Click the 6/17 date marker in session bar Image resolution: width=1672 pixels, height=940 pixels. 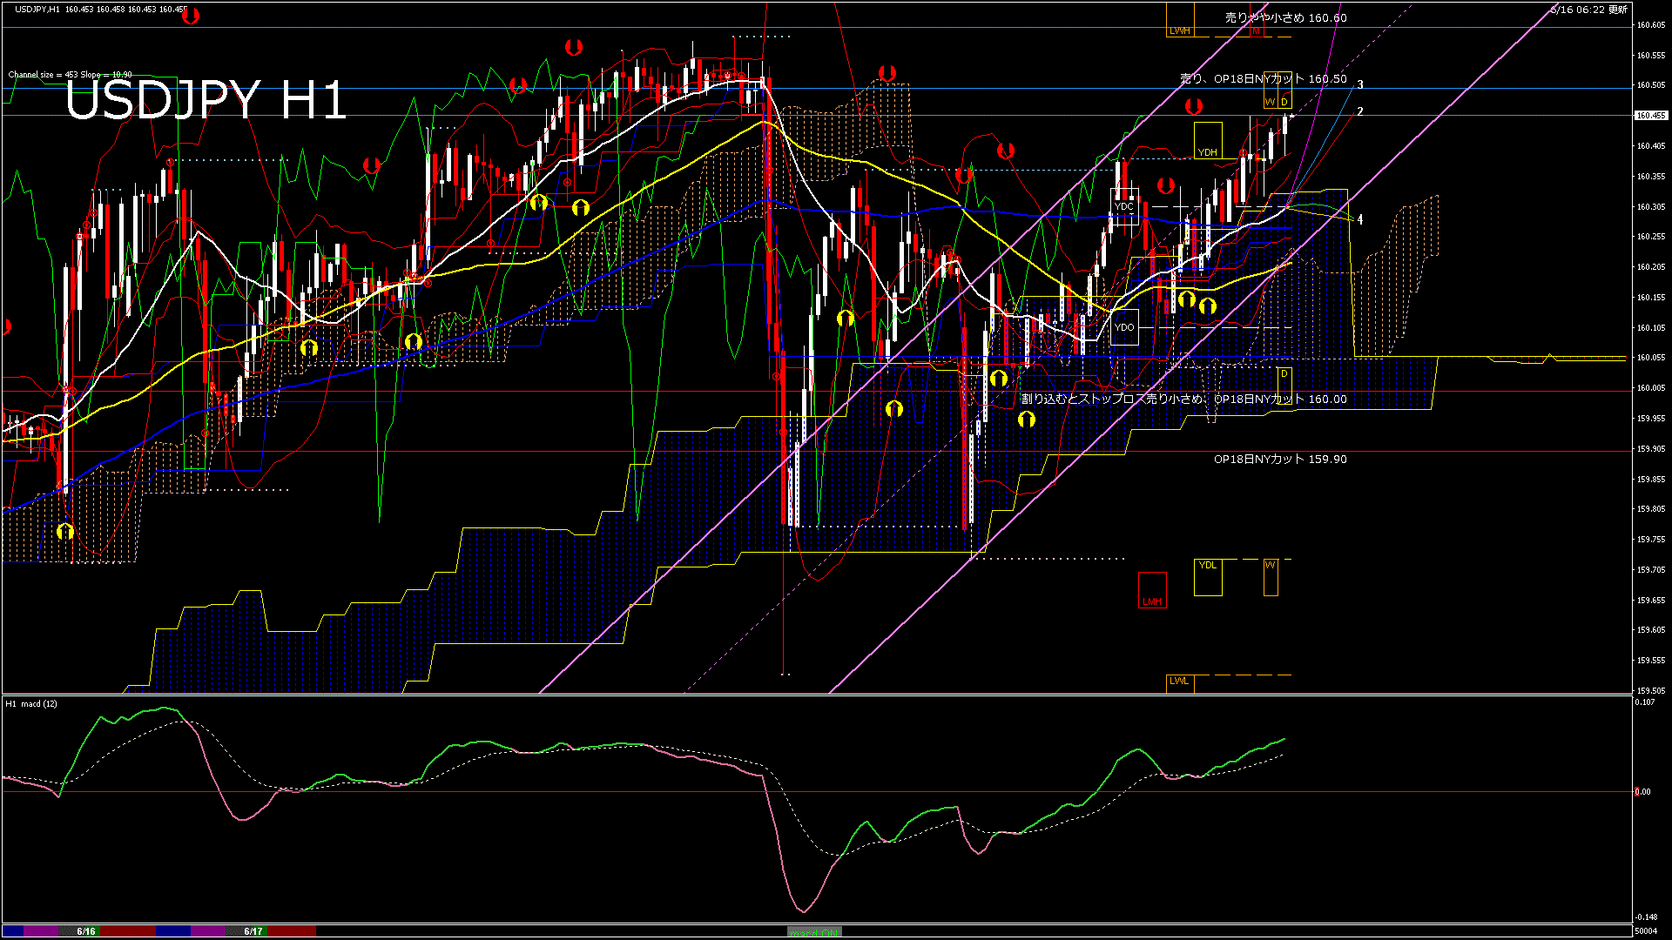(x=253, y=931)
